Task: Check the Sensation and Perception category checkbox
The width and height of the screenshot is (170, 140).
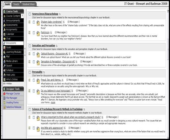Action: [x=30, y=46]
